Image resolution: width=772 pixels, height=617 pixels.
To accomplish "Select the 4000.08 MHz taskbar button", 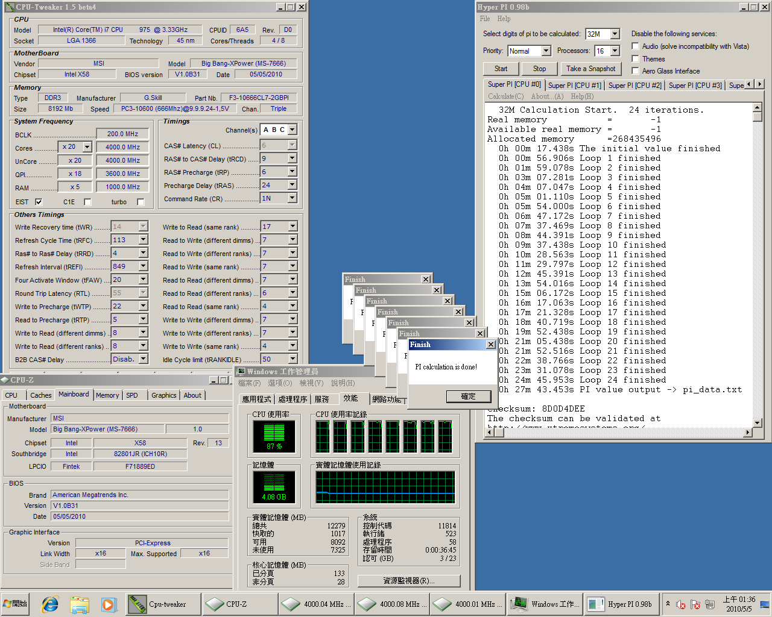I will 392,604.
